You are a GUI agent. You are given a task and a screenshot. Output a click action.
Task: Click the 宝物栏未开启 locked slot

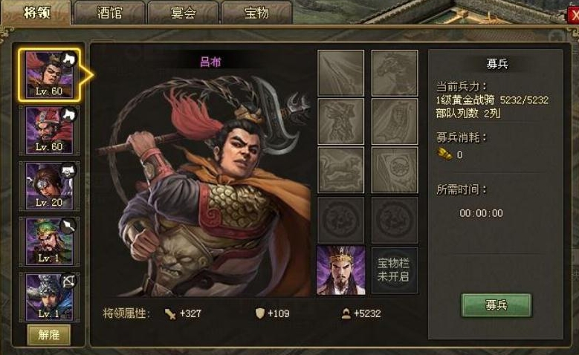(395, 270)
